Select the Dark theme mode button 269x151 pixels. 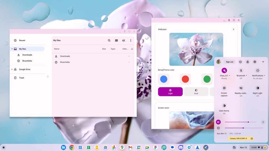pos(196,92)
